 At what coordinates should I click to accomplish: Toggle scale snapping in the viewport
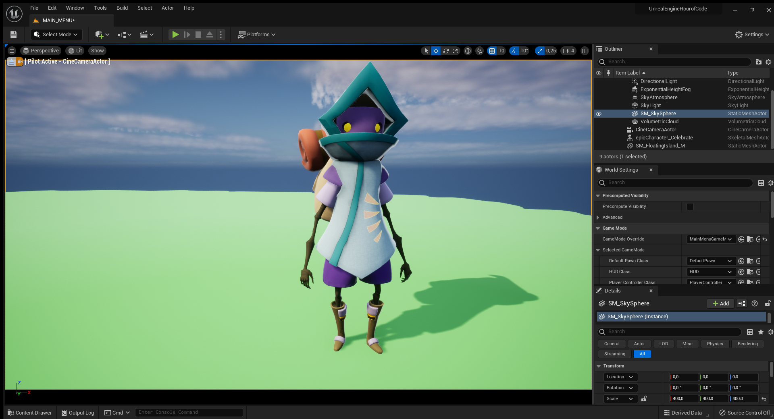539,51
